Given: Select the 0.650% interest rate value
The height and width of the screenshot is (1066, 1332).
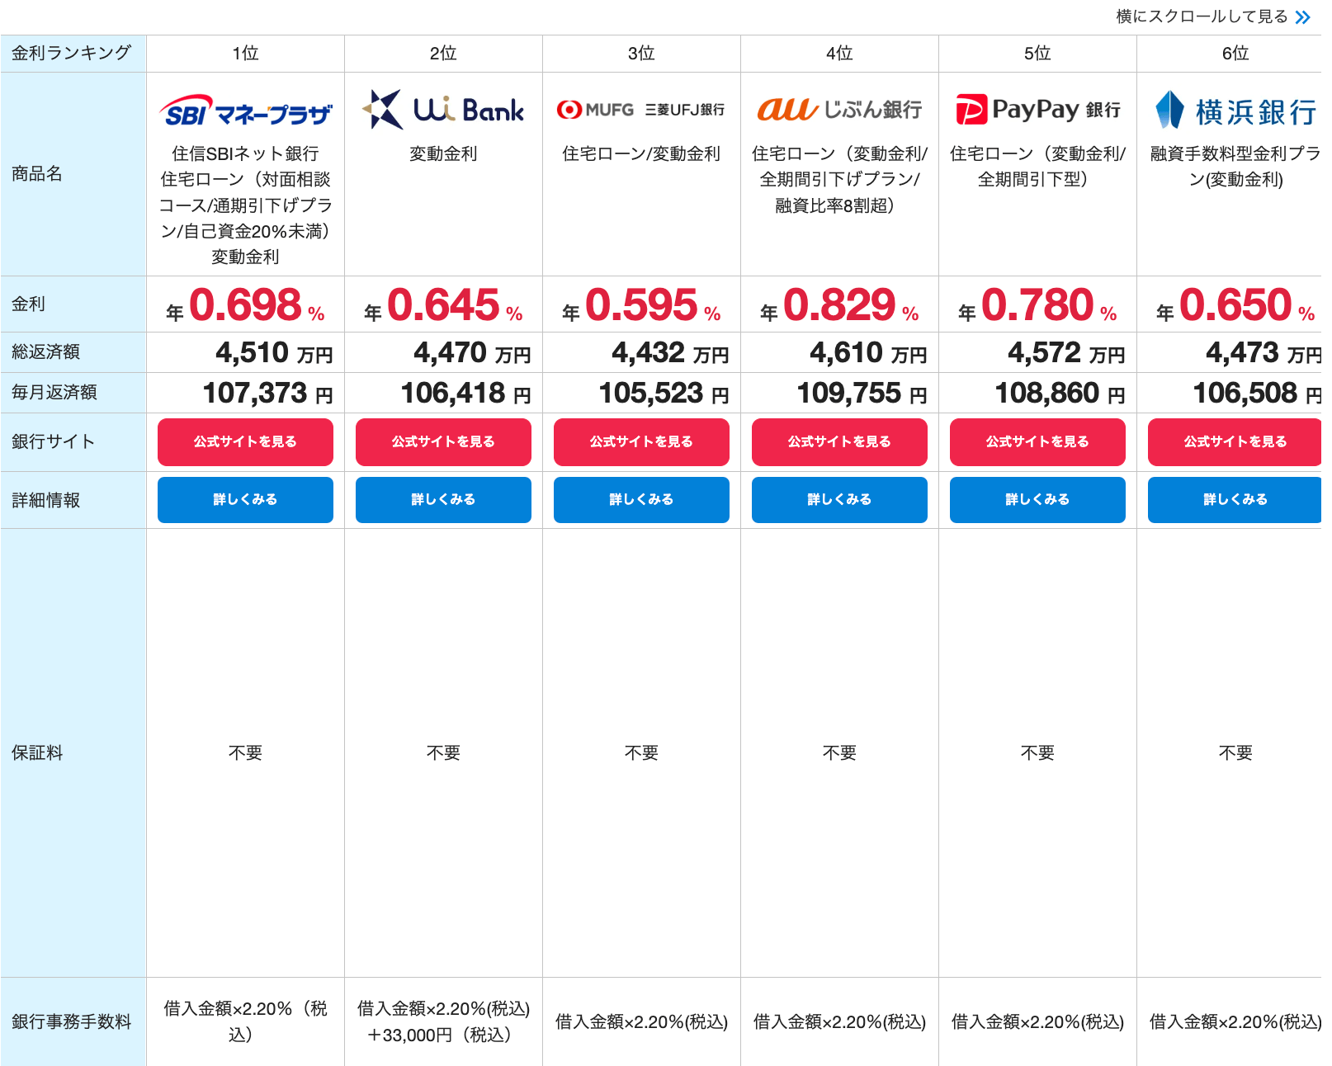Looking at the screenshot, I should [1235, 305].
